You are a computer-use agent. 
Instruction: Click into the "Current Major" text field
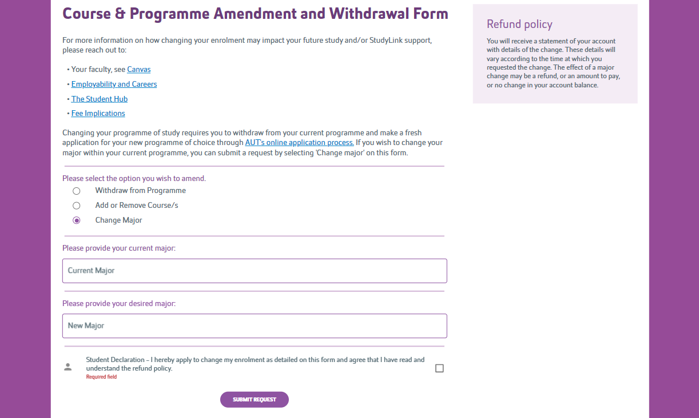point(255,271)
